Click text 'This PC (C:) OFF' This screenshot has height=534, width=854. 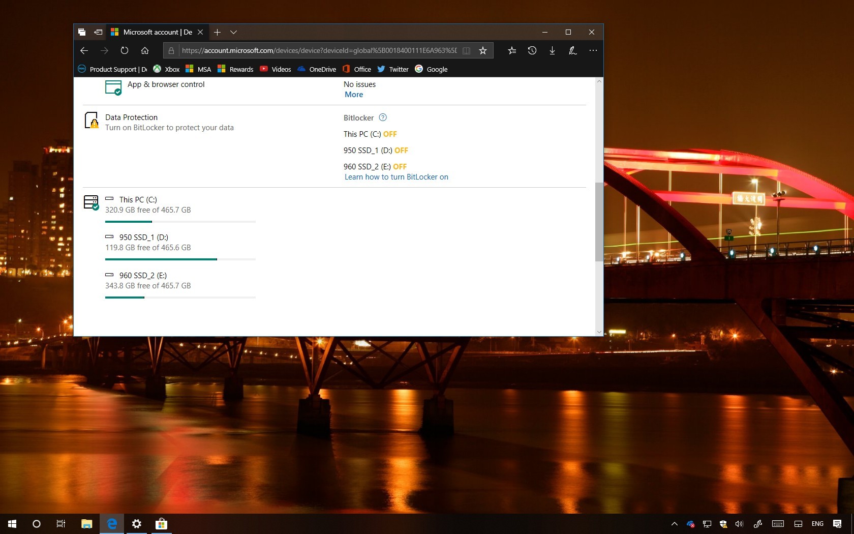[370, 134]
